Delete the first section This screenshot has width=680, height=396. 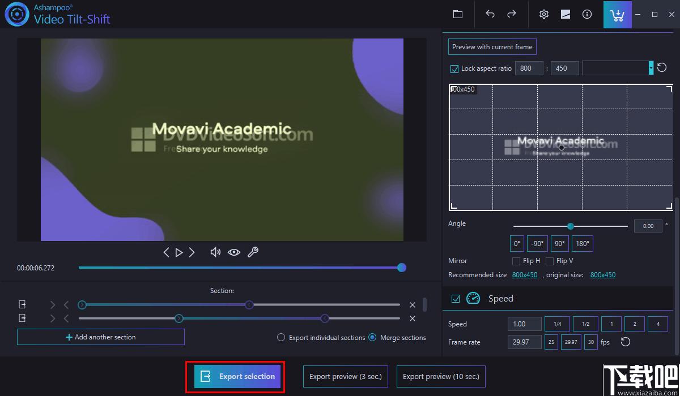click(x=413, y=305)
